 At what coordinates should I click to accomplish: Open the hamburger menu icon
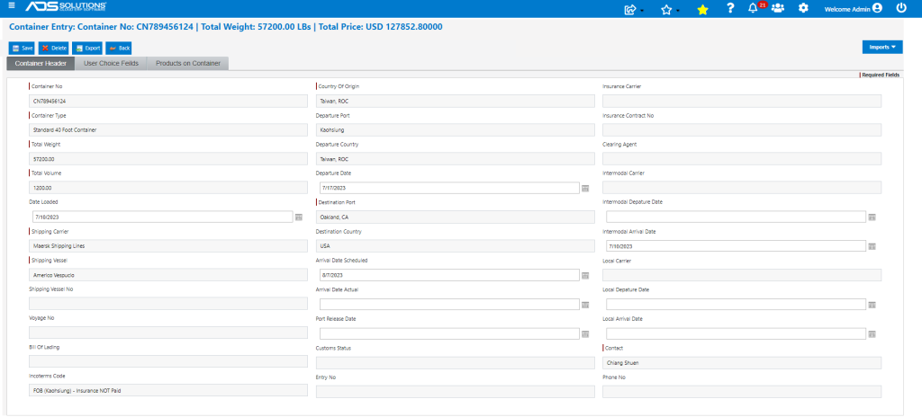tap(12, 6)
